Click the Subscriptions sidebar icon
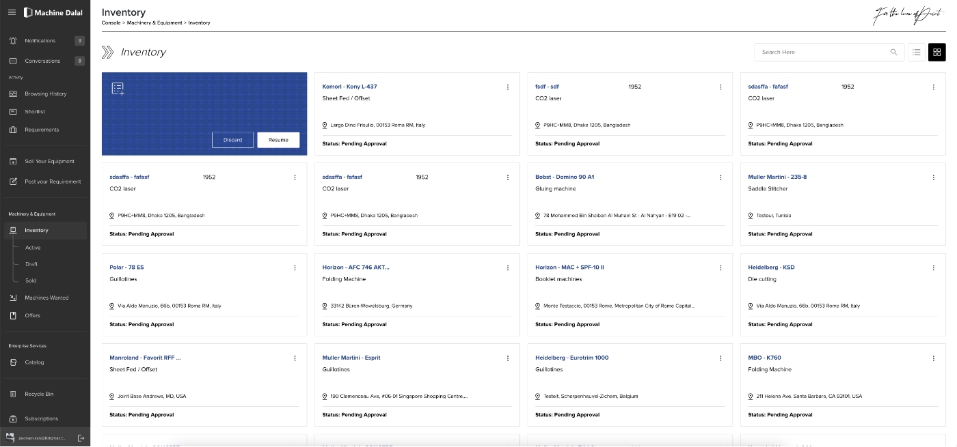The image size is (957, 447). click(13, 418)
